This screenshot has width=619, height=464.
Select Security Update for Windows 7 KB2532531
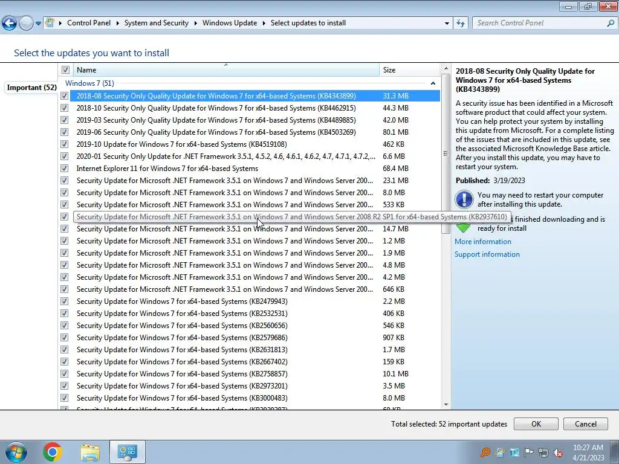coord(255,314)
